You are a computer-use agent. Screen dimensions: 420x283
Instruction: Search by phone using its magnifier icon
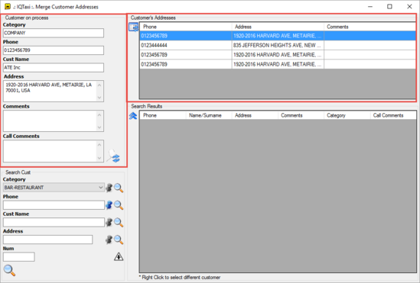coord(119,205)
